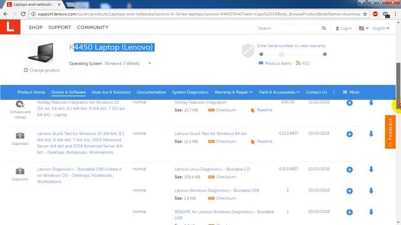
Task: Open Checksum for Linux Diagnostics Bootable CD
Action: coord(222,177)
